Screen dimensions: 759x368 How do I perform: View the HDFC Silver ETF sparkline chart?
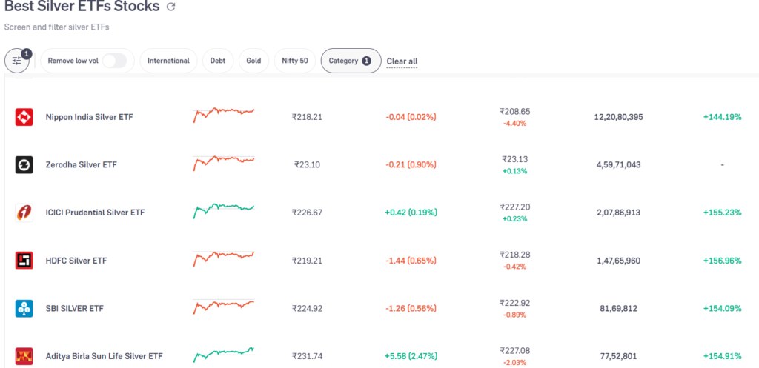tap(223, 259)
